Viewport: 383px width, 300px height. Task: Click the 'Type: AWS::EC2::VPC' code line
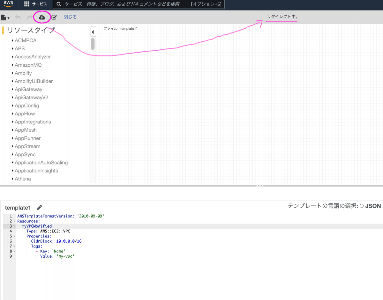point(48,231)
